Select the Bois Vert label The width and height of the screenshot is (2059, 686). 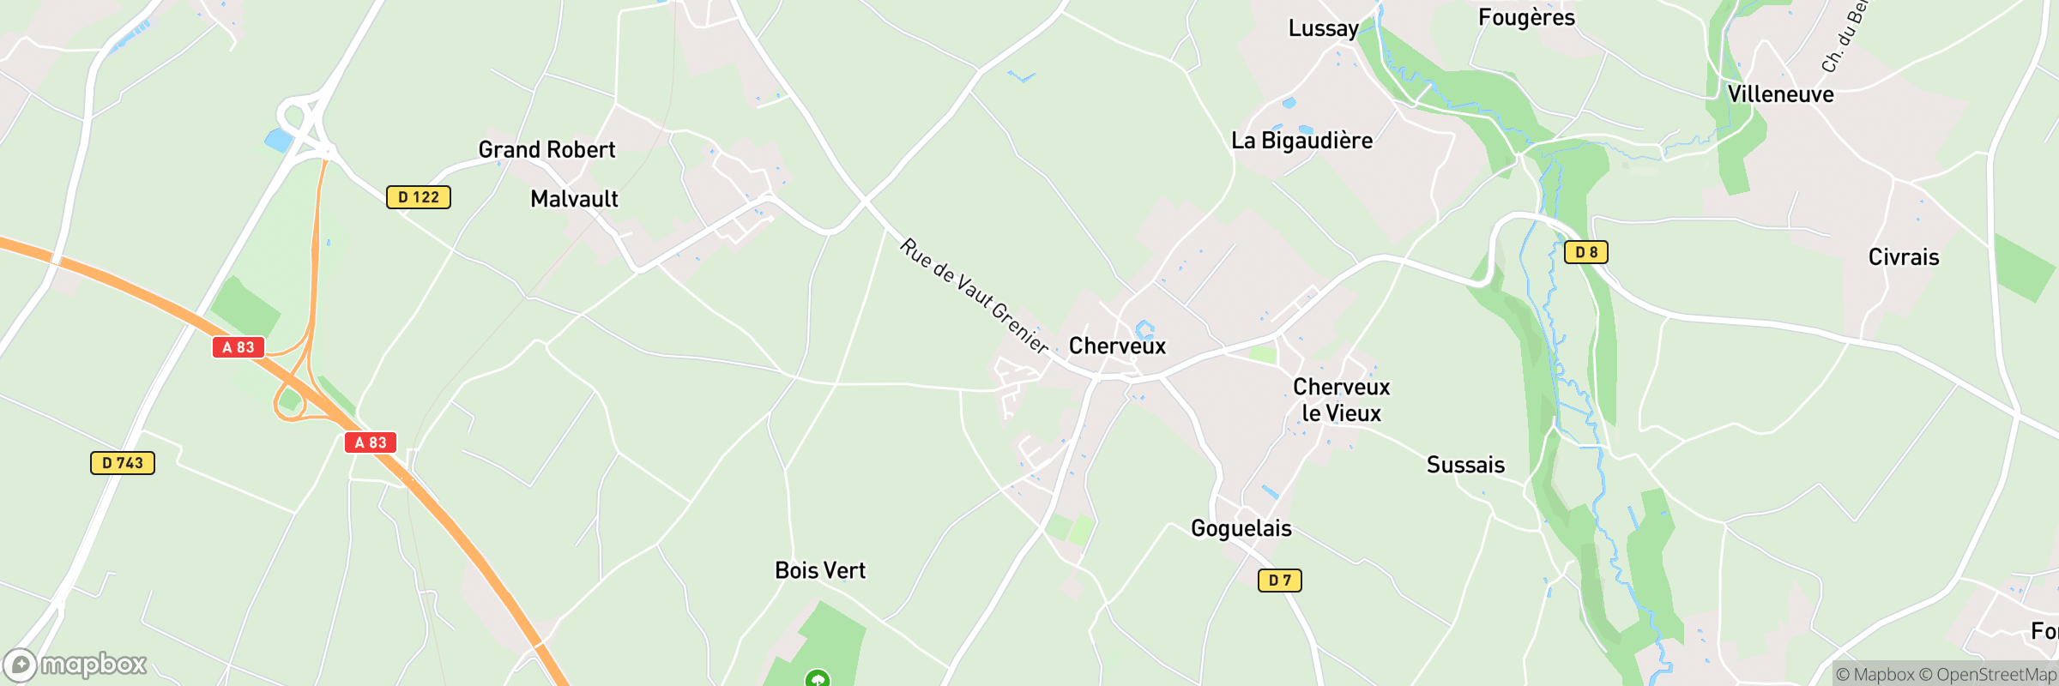(x=820, y=571)
